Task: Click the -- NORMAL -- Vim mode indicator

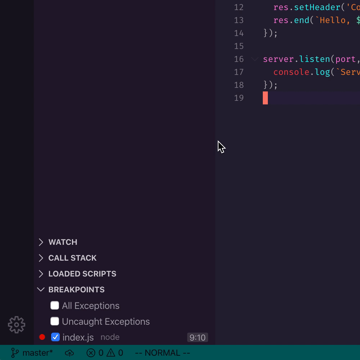Action: click(x=162, y=353)
